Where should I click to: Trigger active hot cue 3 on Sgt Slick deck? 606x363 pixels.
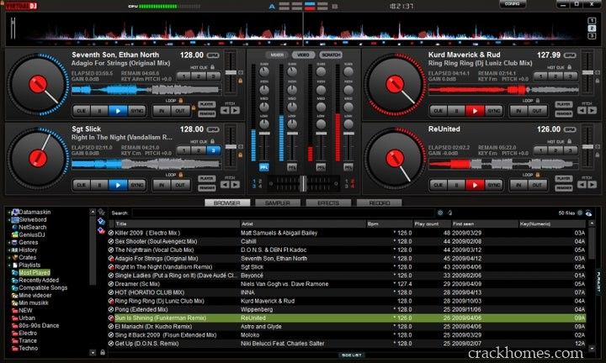[x=213, y=151]
